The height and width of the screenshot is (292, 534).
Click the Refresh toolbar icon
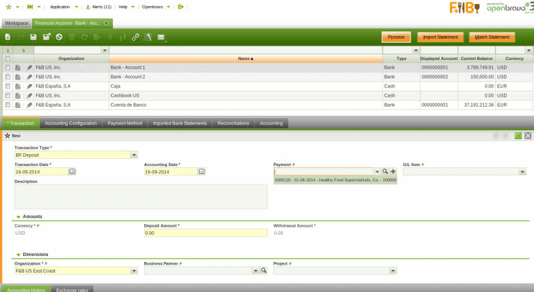[x=85, y=37]
